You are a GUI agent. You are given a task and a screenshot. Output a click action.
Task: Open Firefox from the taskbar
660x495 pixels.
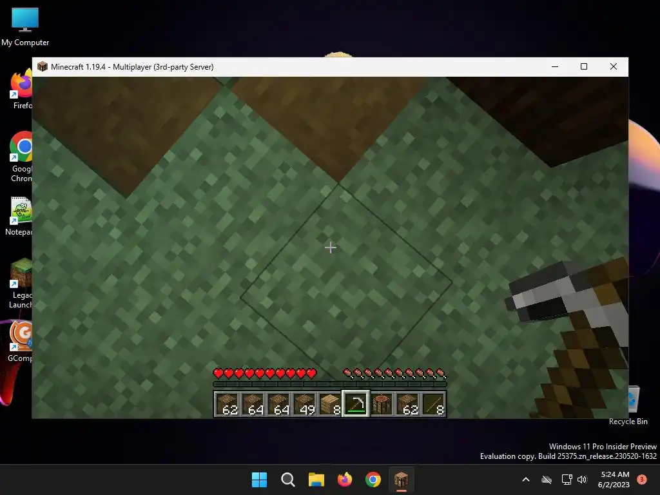[x=345, y=480]
